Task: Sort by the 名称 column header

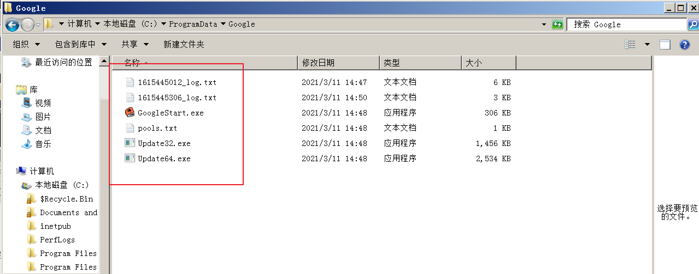Action: click(204, 63)
